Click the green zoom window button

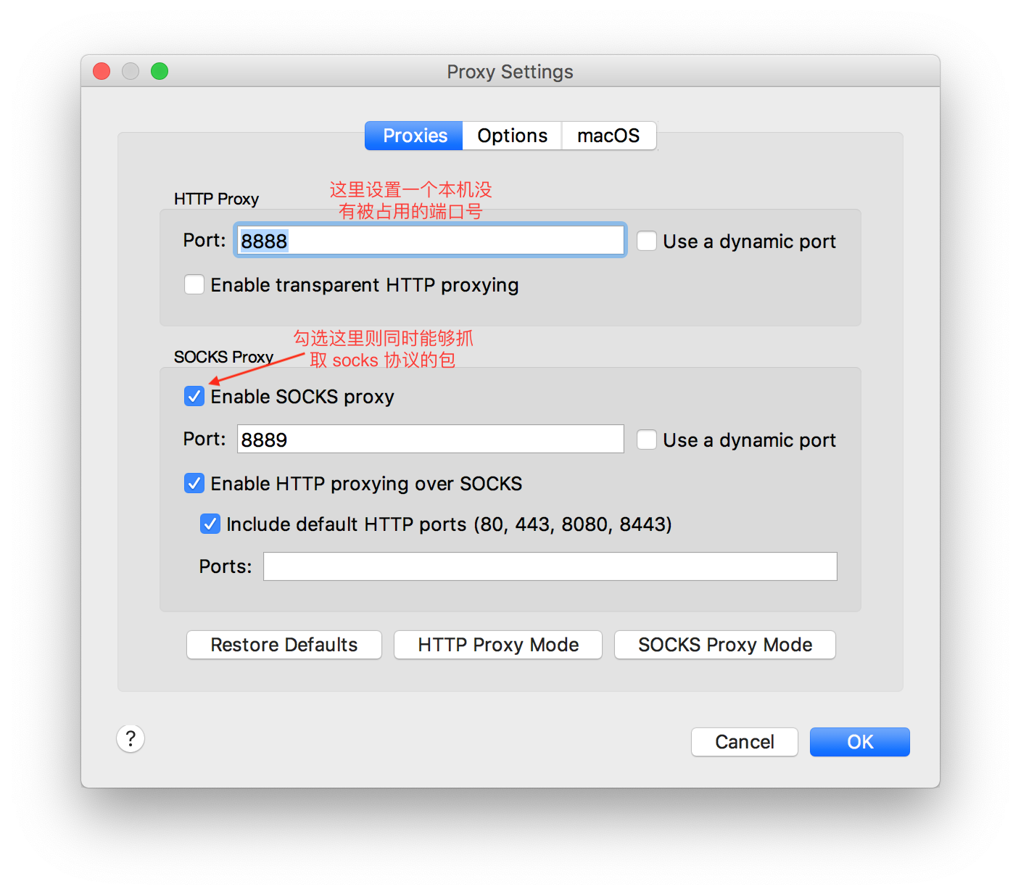[x=160, y=71]
